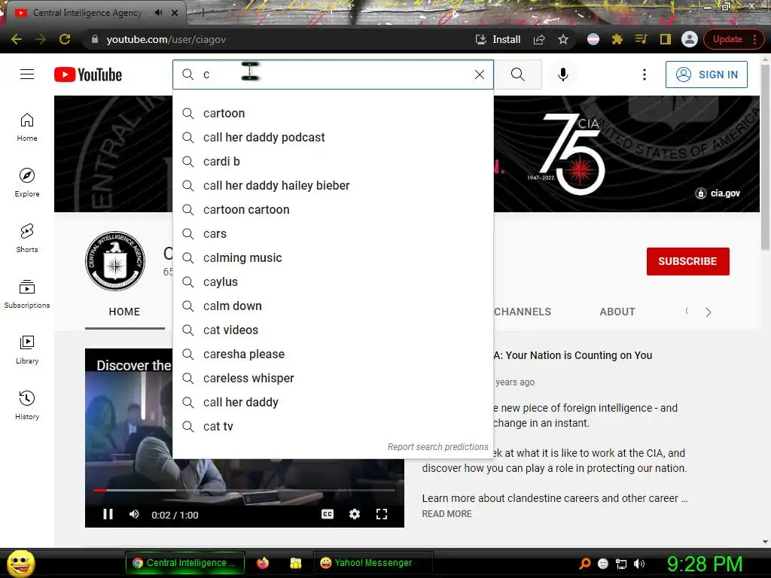Choose the "caresha please" suggestion
Screen dimensions: 771x578
click(333, 354)
